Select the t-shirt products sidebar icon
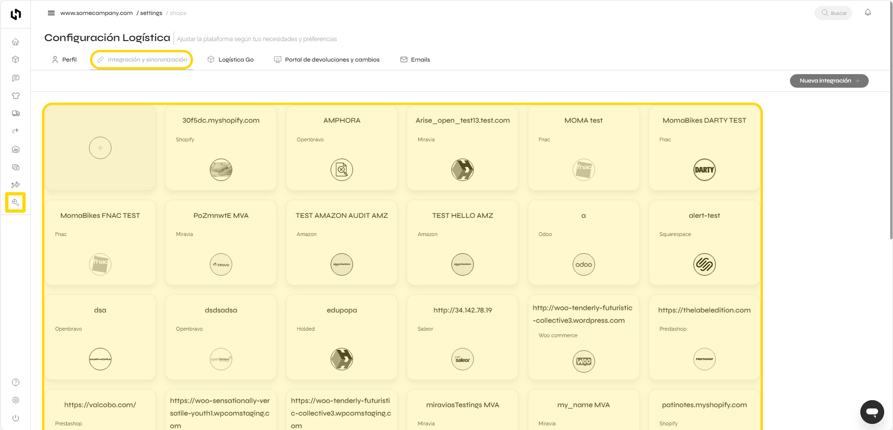The width and height of the screenshot is (893, 430). tap(15, 96)
